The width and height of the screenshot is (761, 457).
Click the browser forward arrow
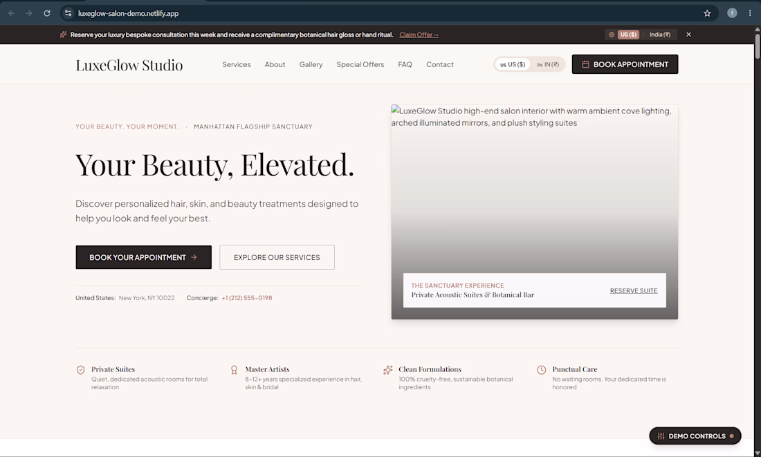click(x=29, y=13)
